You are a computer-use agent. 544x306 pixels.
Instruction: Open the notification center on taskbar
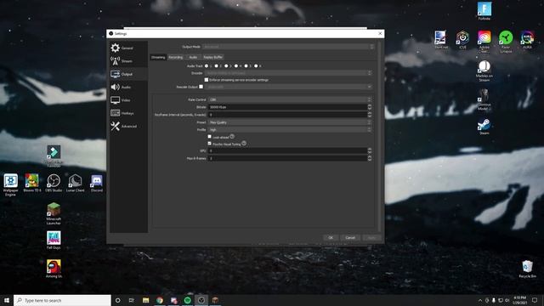[535, 300]
